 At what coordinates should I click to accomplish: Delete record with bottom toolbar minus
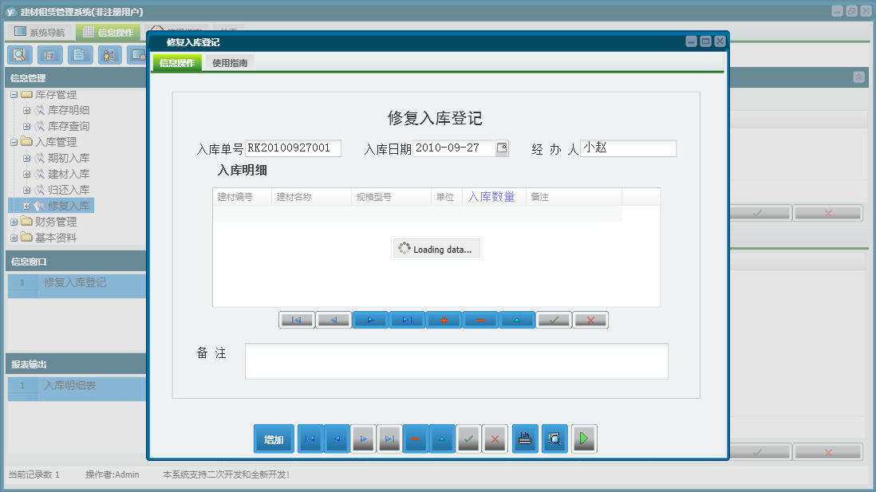[416, 439]
